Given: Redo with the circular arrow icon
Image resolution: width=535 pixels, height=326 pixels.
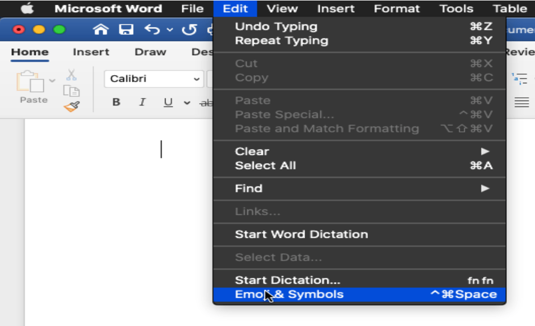Looking at the screenshot, I should tap(189, 30).
